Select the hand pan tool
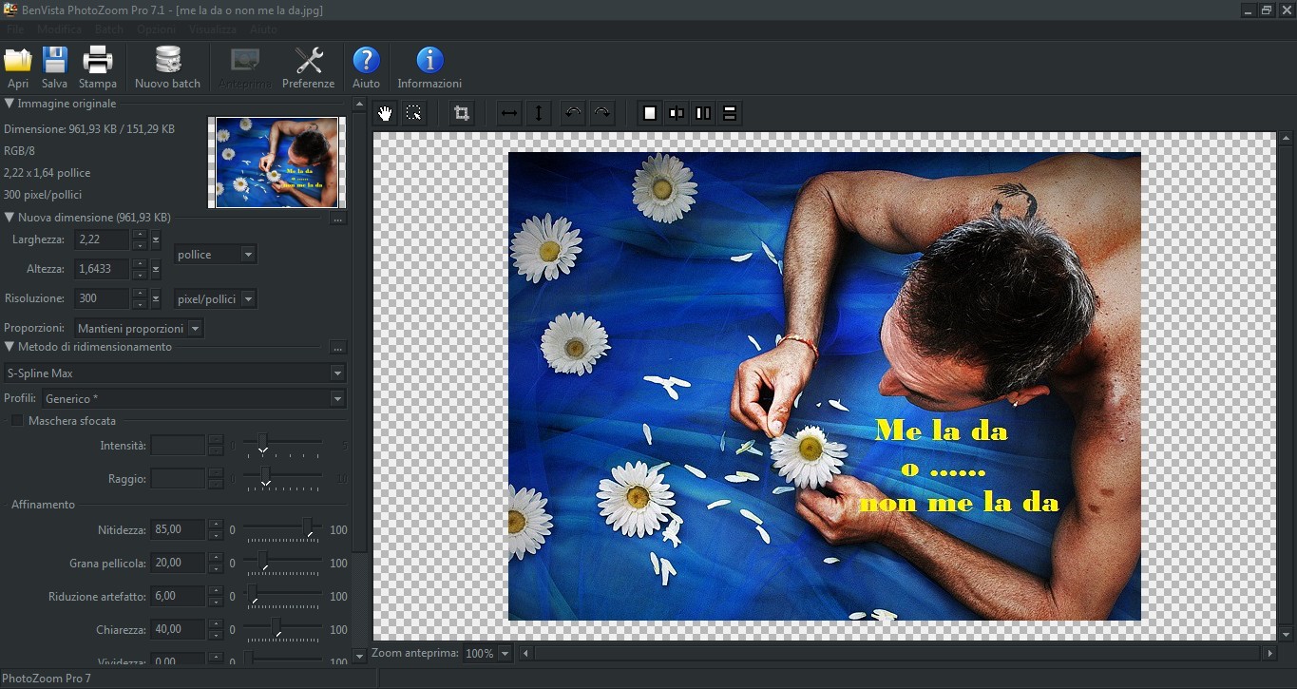This screenshot has width=1297, height=689. point(385,113)
